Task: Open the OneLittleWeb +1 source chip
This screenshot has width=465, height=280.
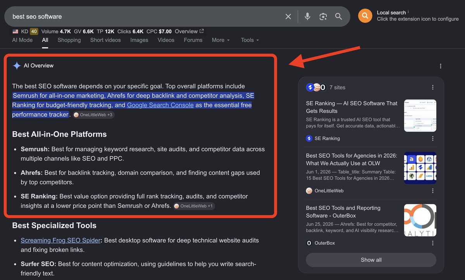Action: tap(194, 206)
